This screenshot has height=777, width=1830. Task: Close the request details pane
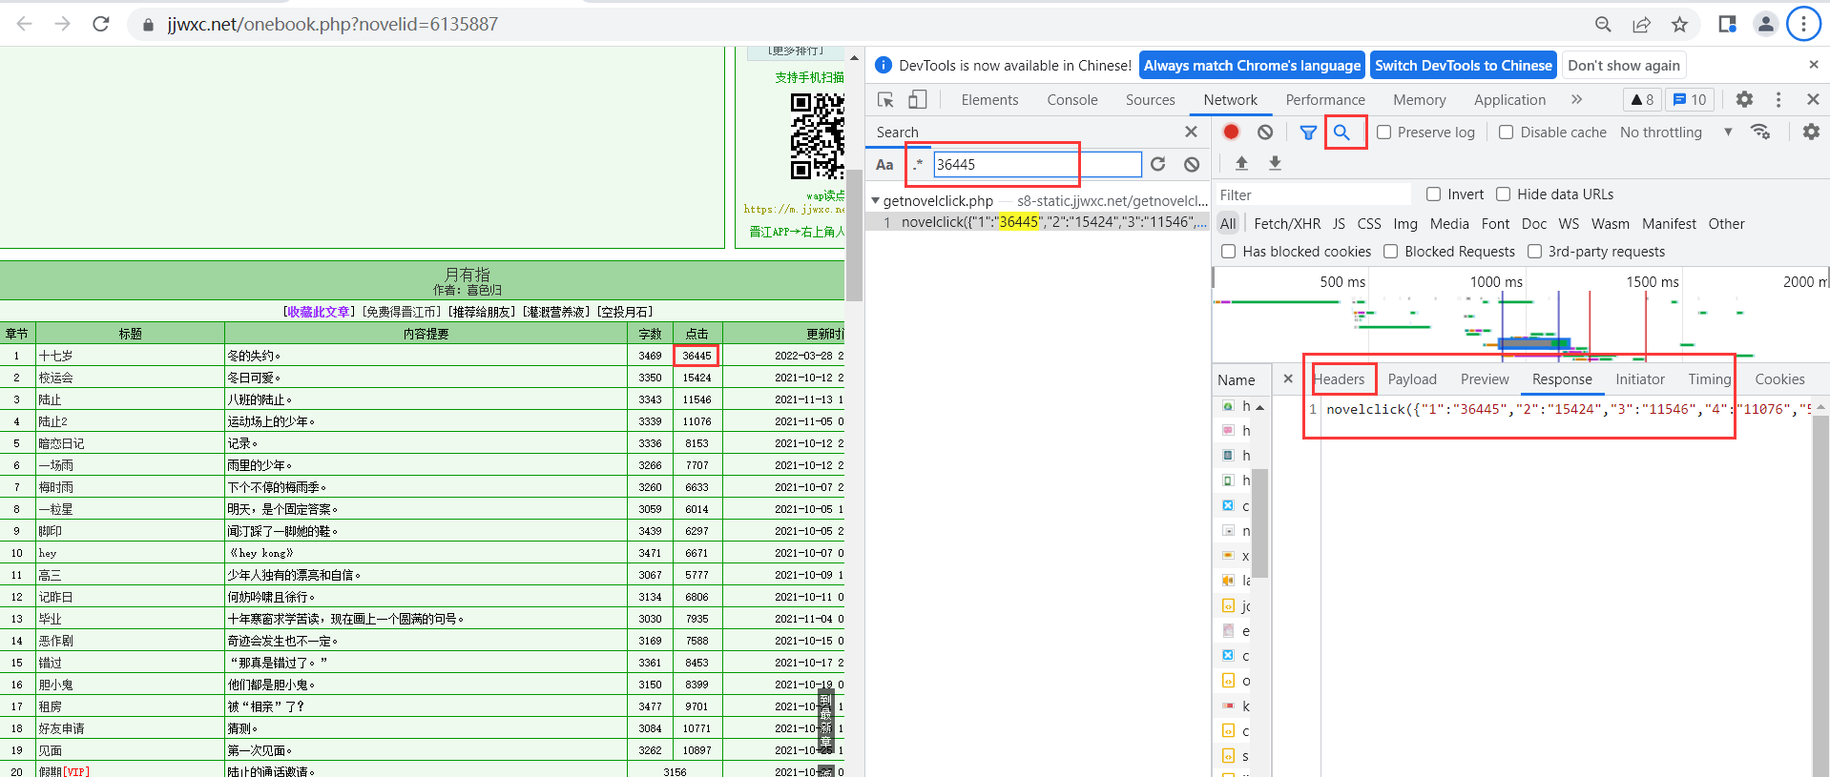pos(1288,378)
